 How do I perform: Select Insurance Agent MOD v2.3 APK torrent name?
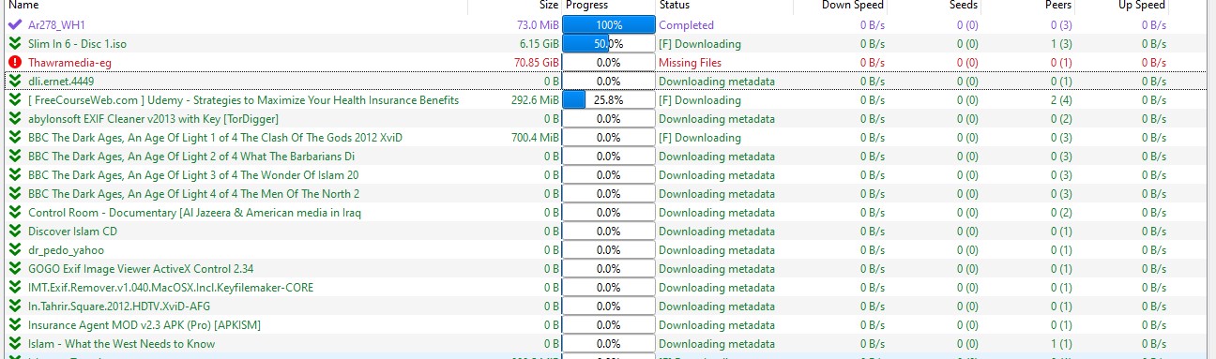pyautogui.click(x=144, y=324)
